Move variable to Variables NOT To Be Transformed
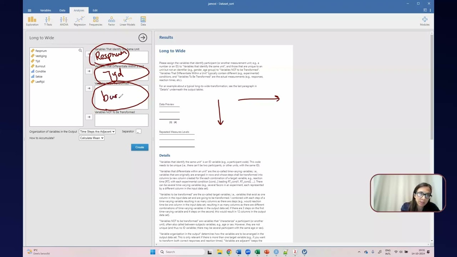 tap(89, 117)
